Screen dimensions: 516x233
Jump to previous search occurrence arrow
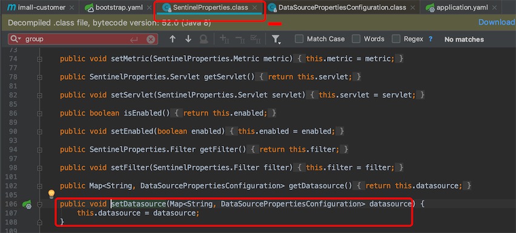pos(173,39)
